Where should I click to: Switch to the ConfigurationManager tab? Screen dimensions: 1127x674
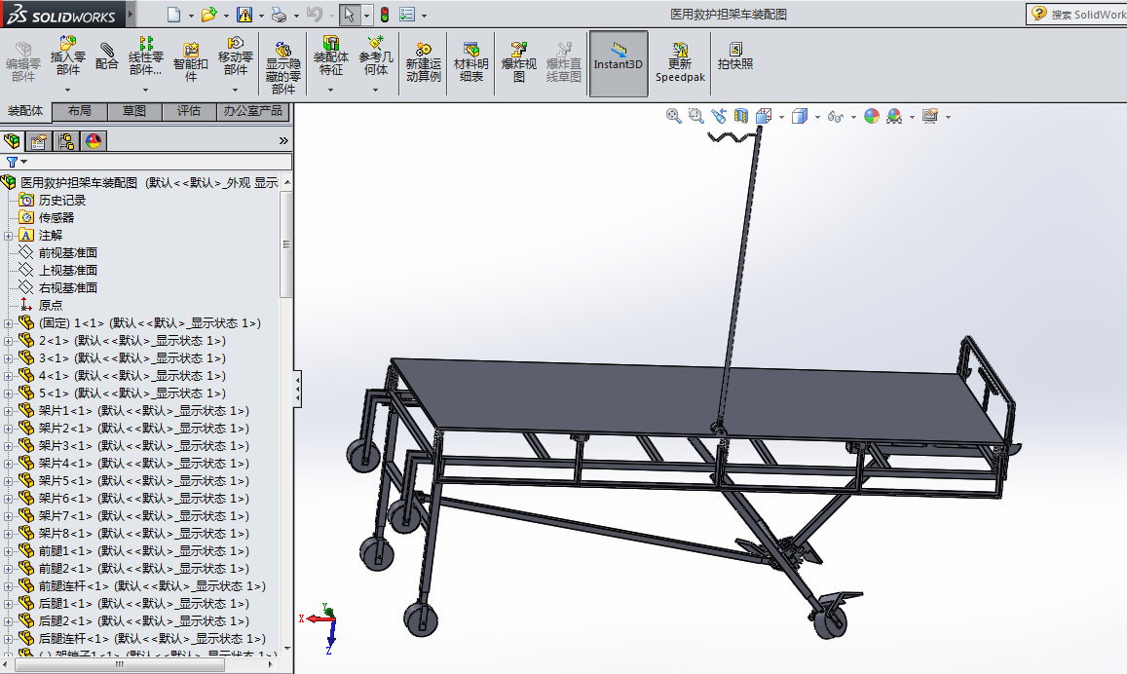(x=66, y=140)
